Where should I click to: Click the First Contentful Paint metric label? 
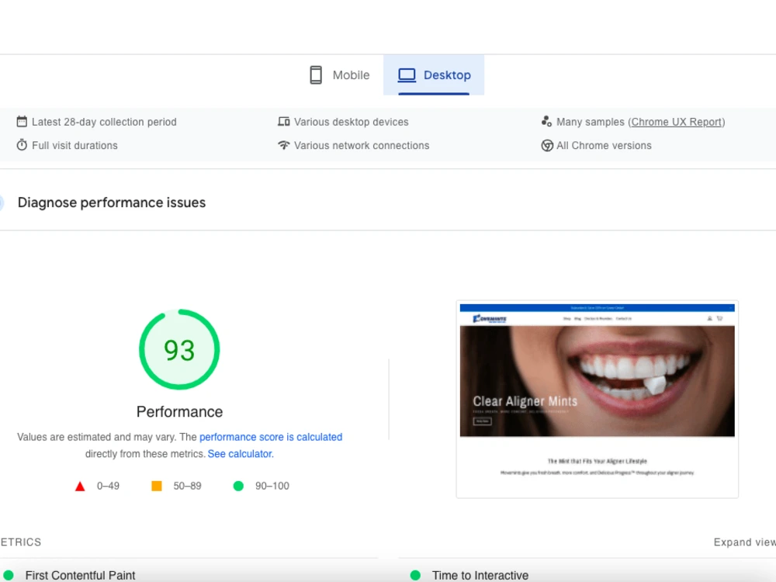tap(80, 576)
